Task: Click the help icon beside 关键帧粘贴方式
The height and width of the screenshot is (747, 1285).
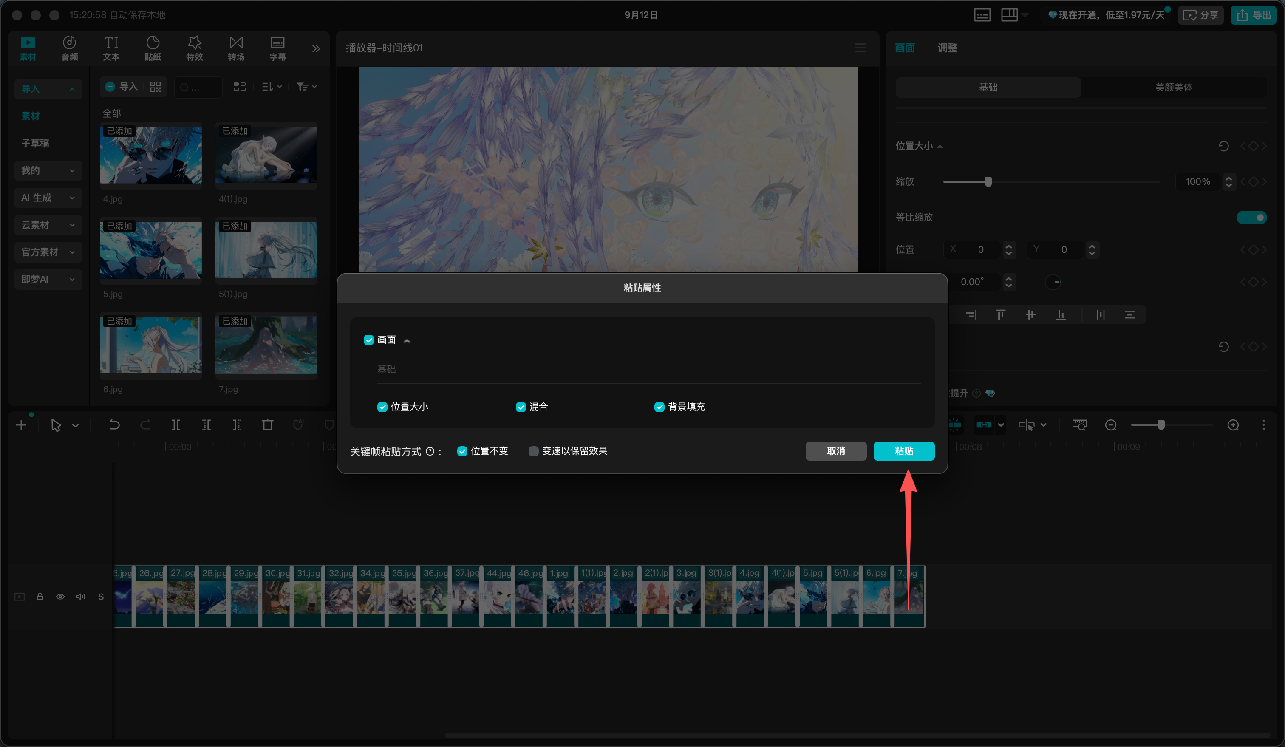Action: 430,451
